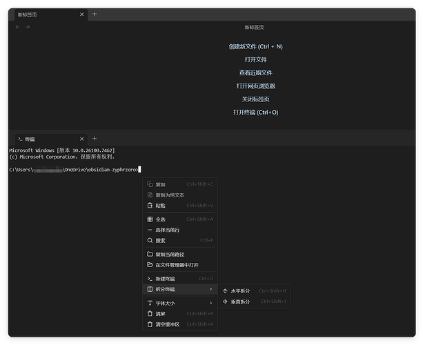Click the copy current path folder icon
Image resolution: width=423 pixels, height=345 pixels.
point(150,254)
